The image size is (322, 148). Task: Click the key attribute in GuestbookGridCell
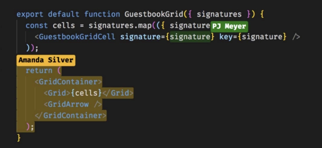(x=226, y=37)
